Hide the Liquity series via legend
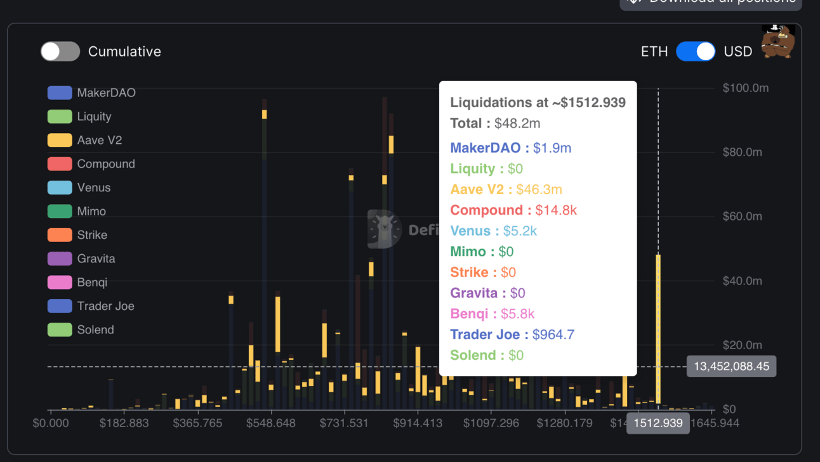This screenshot has height=462, width=820. point(79,117)
